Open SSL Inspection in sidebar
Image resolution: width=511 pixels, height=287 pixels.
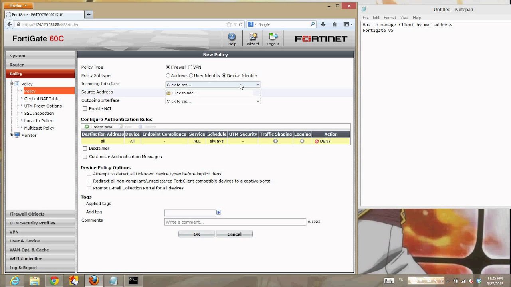coord(39,113)
